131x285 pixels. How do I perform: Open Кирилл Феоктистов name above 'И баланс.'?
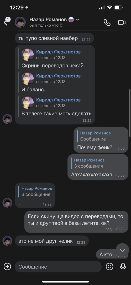click(x=58, y=76)
